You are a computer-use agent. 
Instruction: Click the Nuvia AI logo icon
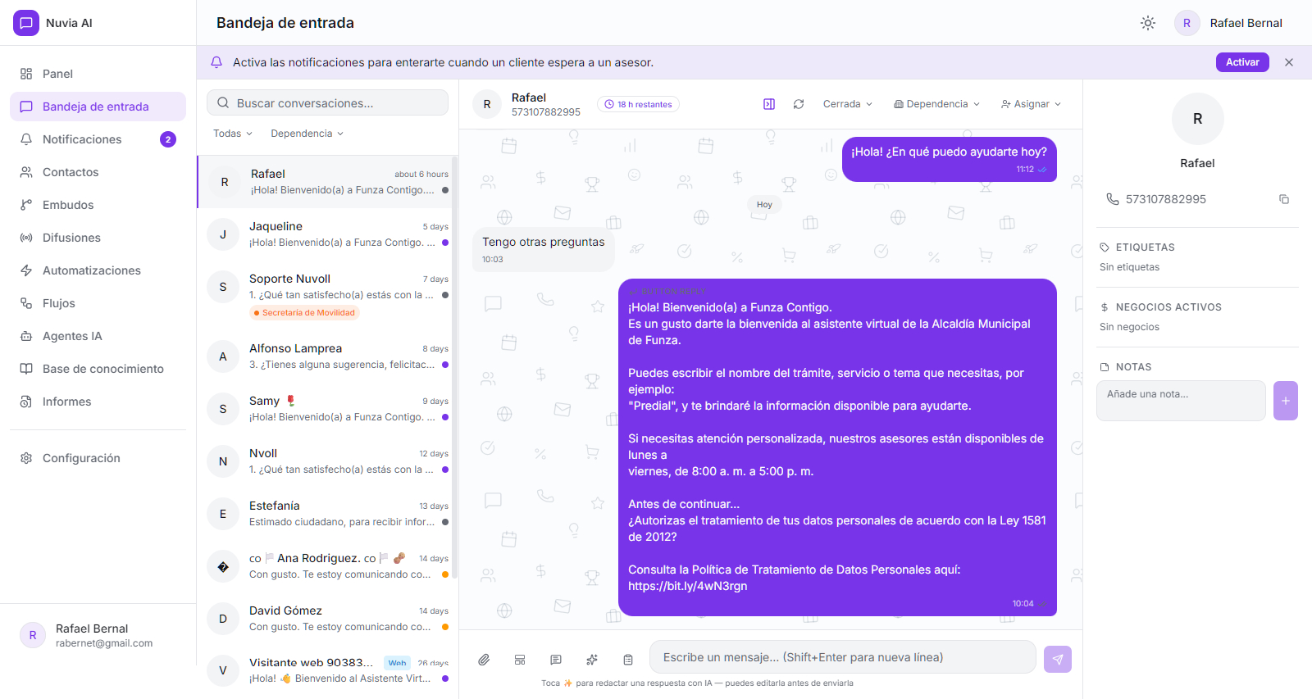[x=26, y=23]
